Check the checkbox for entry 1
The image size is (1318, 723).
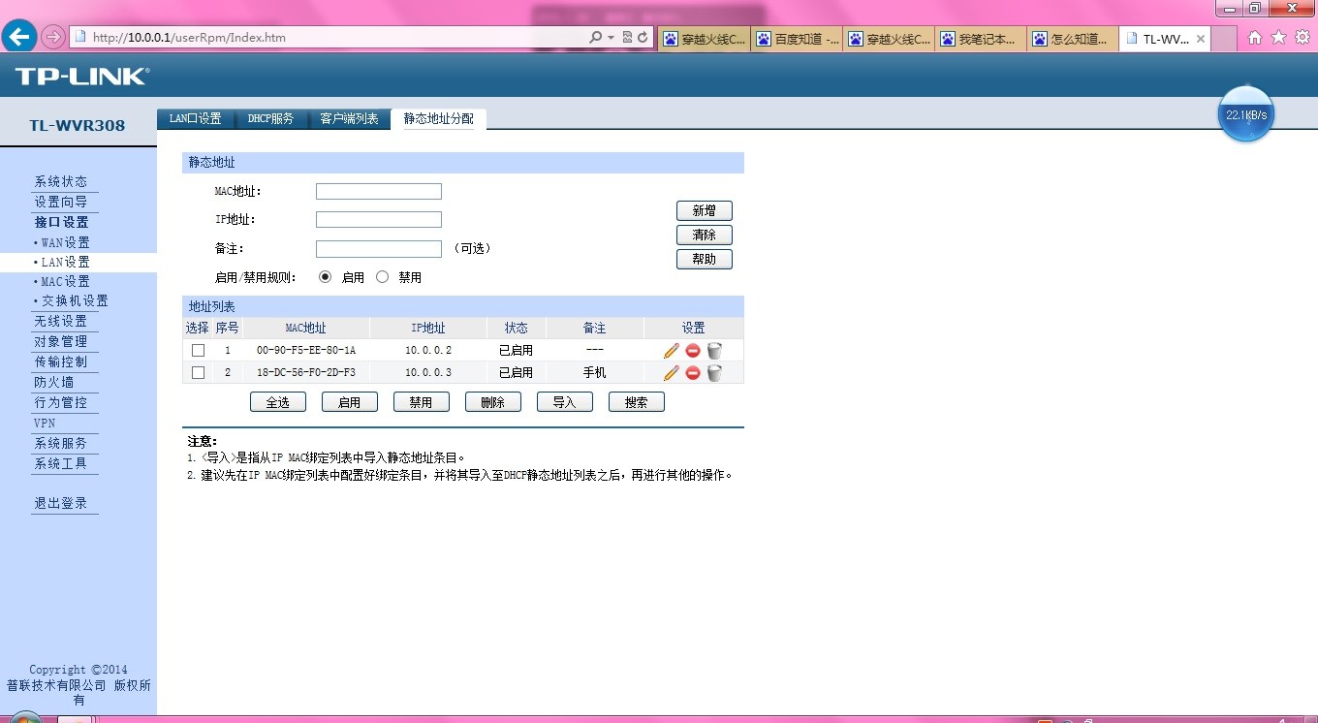[198, 350]
